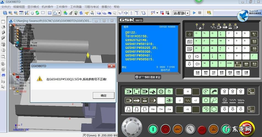Open the 工件测量 menu
Screen dimensions: 262x137
coord(76,7)
